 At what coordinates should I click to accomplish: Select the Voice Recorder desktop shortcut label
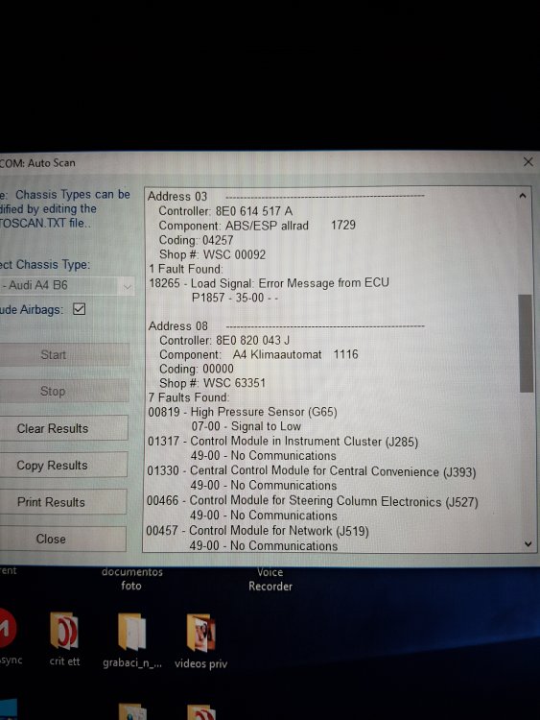click(x=270, y=579)
